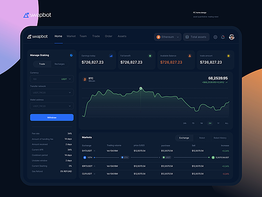Click the Increase column header
The width and height of the screenshot is (262, 197).
[225, 145]
